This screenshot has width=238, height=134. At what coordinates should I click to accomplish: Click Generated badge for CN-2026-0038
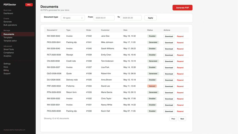coord(153,61)
